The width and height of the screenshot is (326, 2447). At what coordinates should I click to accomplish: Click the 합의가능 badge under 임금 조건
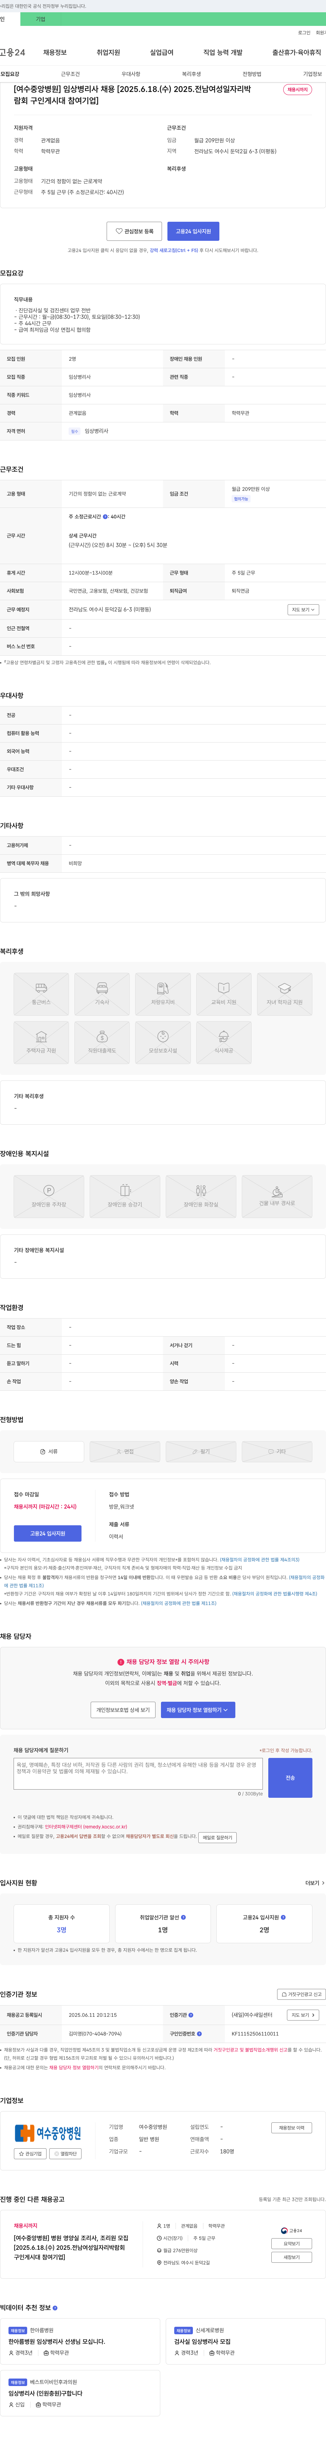pyautogui.click(x=241, y=499)
